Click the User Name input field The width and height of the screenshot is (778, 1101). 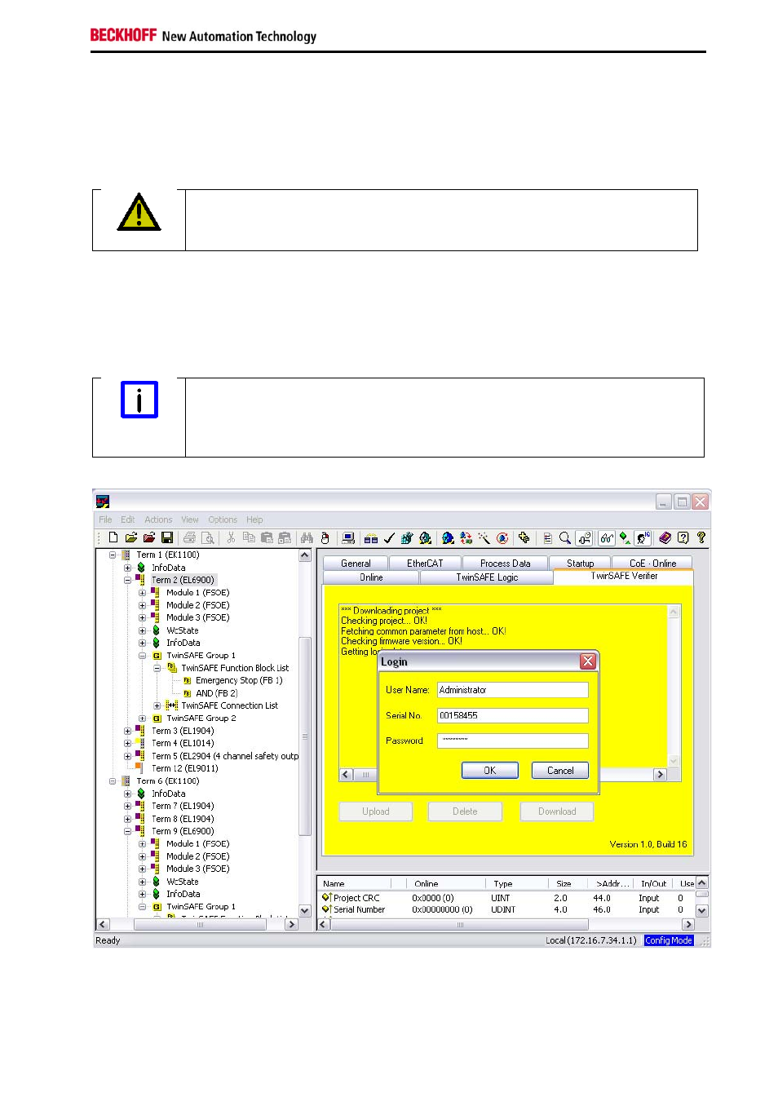pos(512,690)
